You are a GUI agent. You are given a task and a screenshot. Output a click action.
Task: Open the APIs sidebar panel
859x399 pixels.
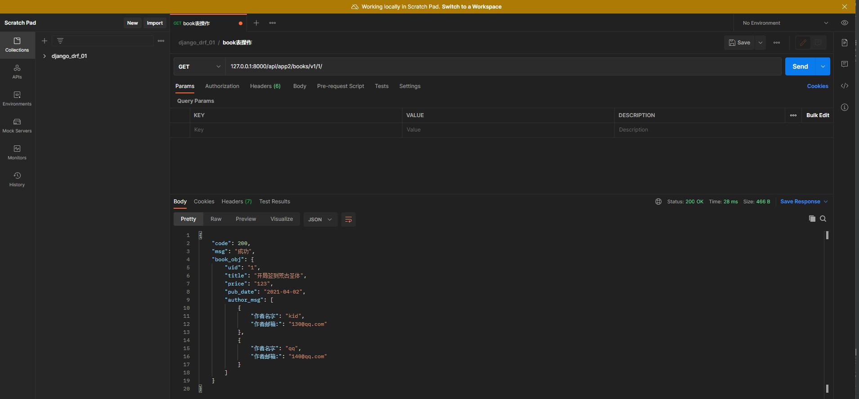click(17, 72)
